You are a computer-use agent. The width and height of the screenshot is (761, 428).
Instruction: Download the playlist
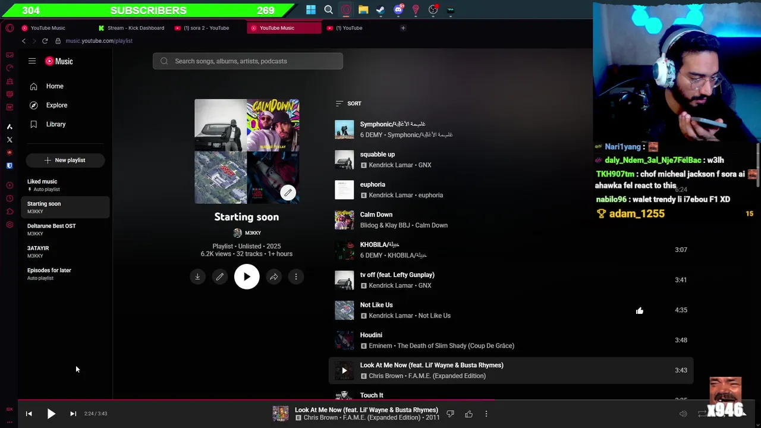[x=197, y=276]
